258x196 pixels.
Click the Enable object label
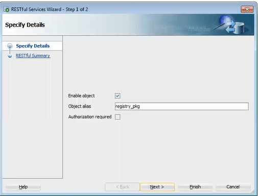click(x=81, y=96)
